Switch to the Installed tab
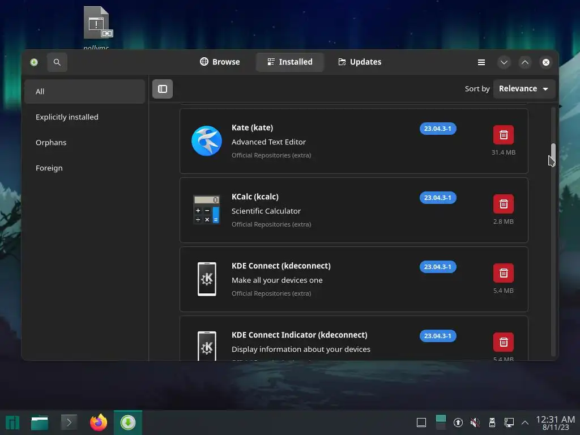 (x=289, y=62)
